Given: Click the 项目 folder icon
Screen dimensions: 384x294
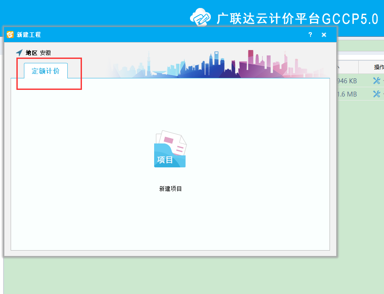Looking at the screenshot, I should point(170,149).
